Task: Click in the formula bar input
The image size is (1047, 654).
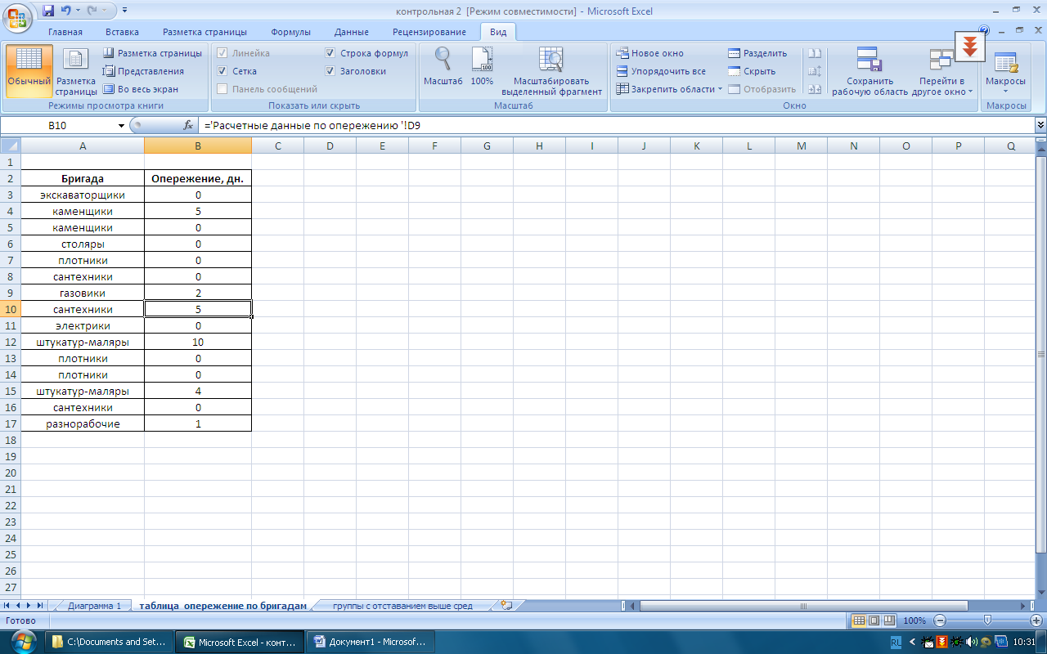Action: (618, 125)
